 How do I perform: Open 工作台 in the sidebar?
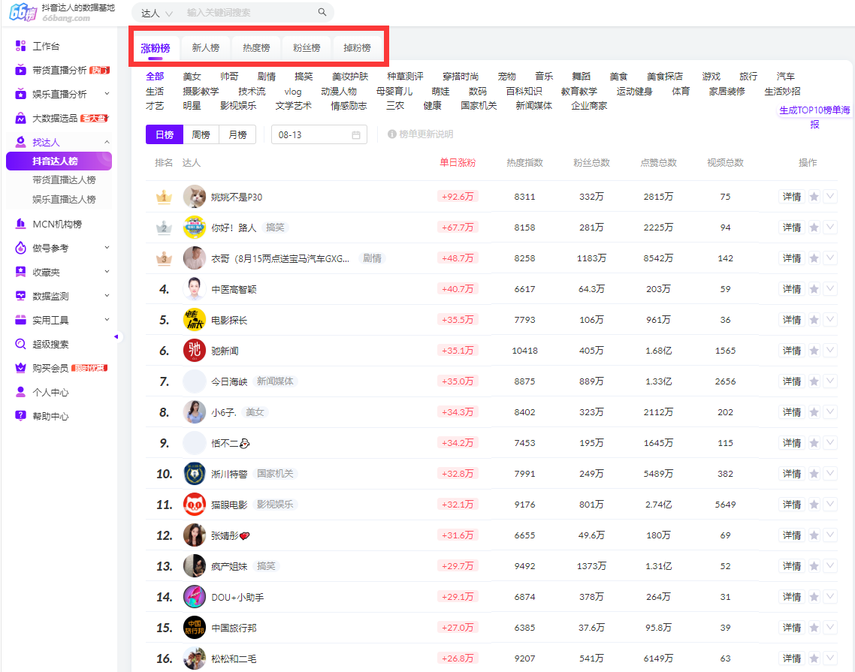(x=46, y=47)
